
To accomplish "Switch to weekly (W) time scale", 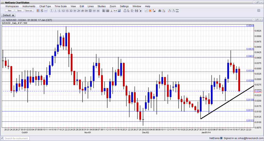I will 94,11.
